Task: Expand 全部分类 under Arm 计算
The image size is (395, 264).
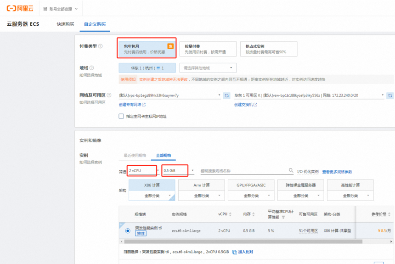Action: (202, 196)
